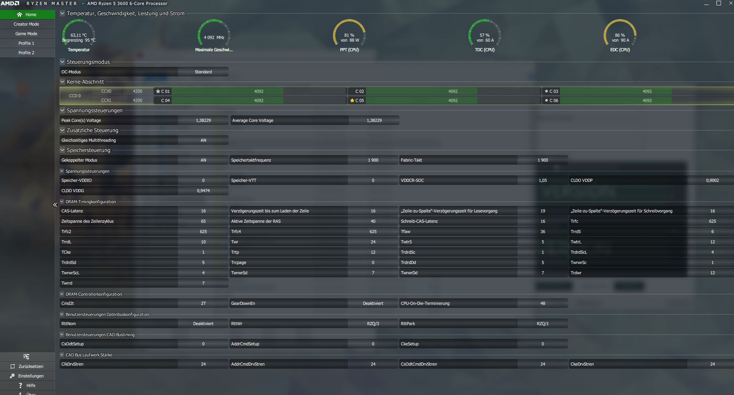Click the PPT (CPU) gauge
This screenshot has width=734, height=395.
tap(349, 35)
